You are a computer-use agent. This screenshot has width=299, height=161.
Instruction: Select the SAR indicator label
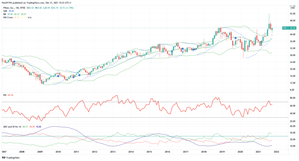pyautogui.click(x=4, y=11)
